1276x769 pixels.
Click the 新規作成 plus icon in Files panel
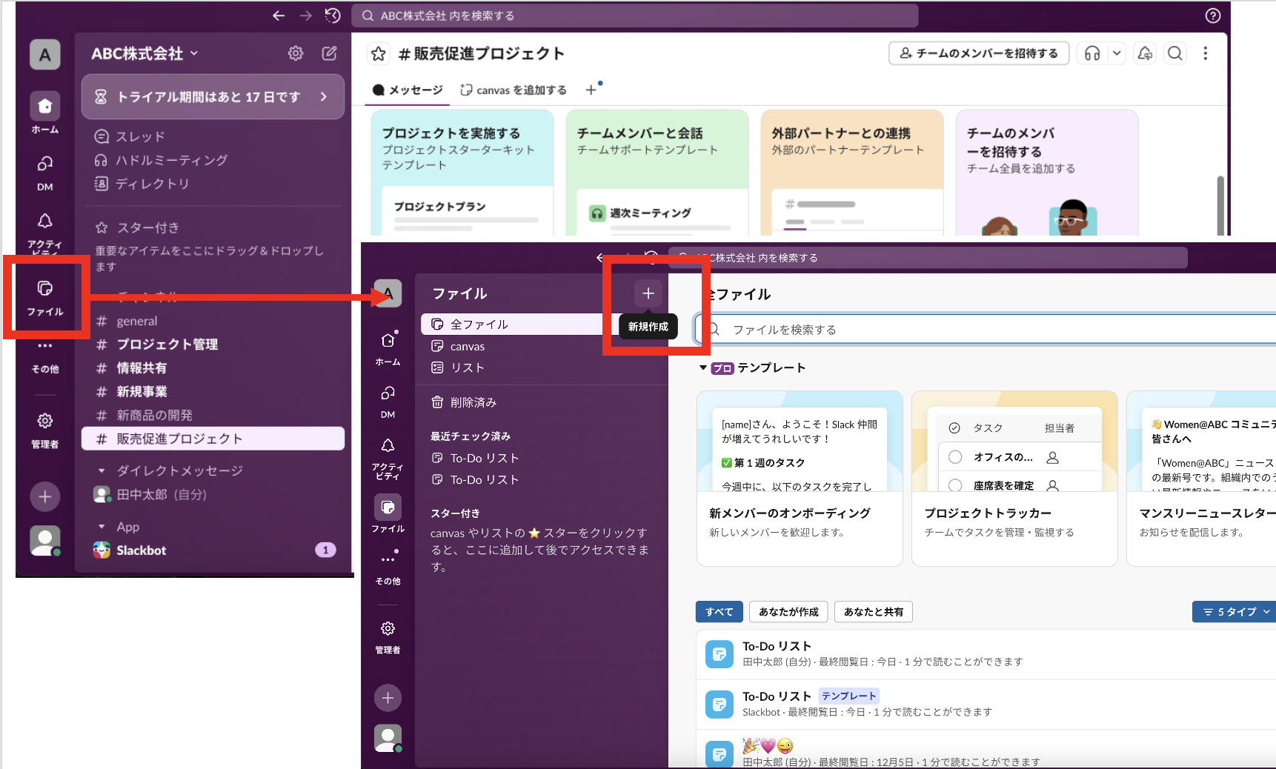647,293
